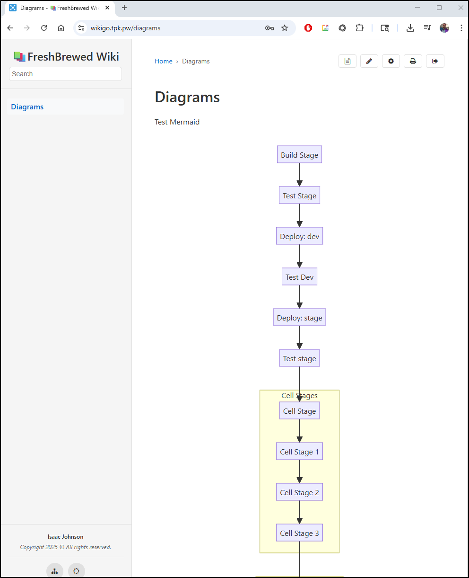The height and width of the screenshot is (578, 469).
Task: View site information icon in address bar
Action: tap(82, 28)
